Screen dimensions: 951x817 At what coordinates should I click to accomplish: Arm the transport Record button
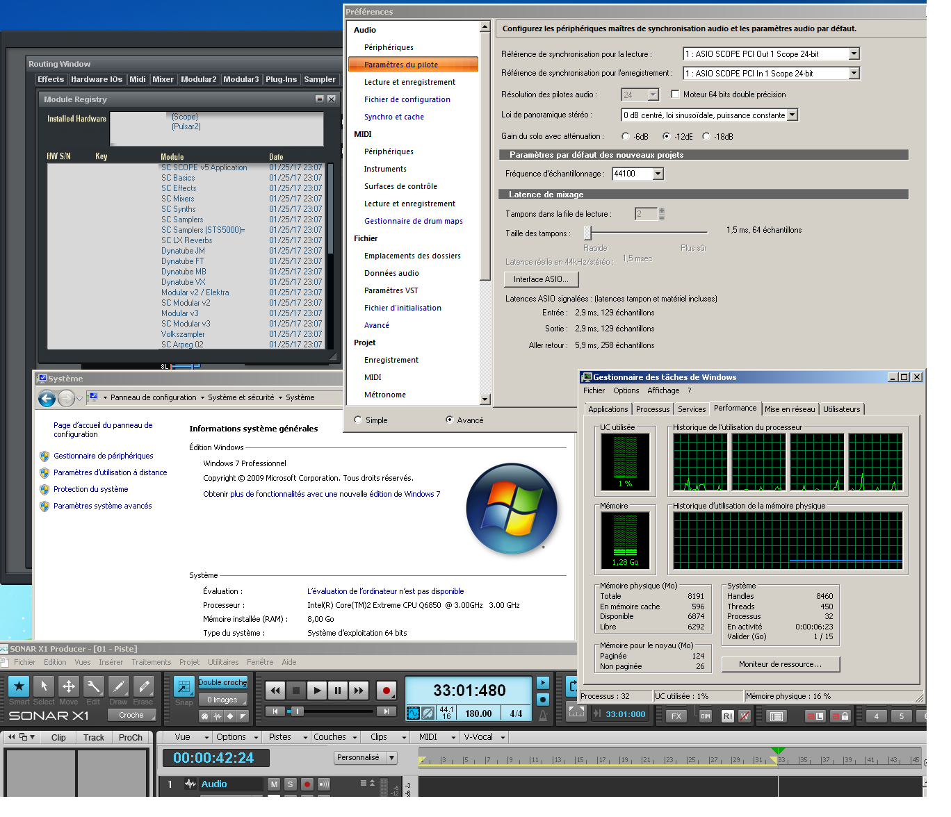pyautogui.click(x=387, y=691)
